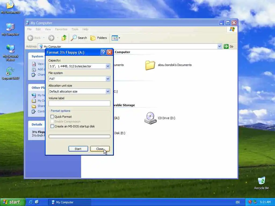Click the 5:21 AM clock
The height and width of the screenshot is (206, 275).
click(x=265, y=202)
